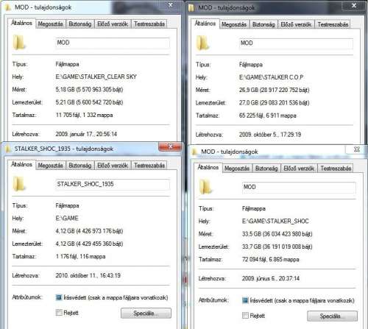Screen dimensions: 368x329
Task: Click MOD name field in Clear Sky window
Action: (113, 43)
